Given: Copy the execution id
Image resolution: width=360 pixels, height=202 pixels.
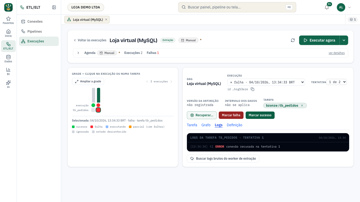Looking at the screenshot, I should pyautogui.click(x=252, y=89).
